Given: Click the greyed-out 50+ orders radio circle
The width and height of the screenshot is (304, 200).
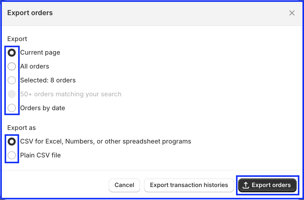Looking at the screenshot, I should (12, 94).
